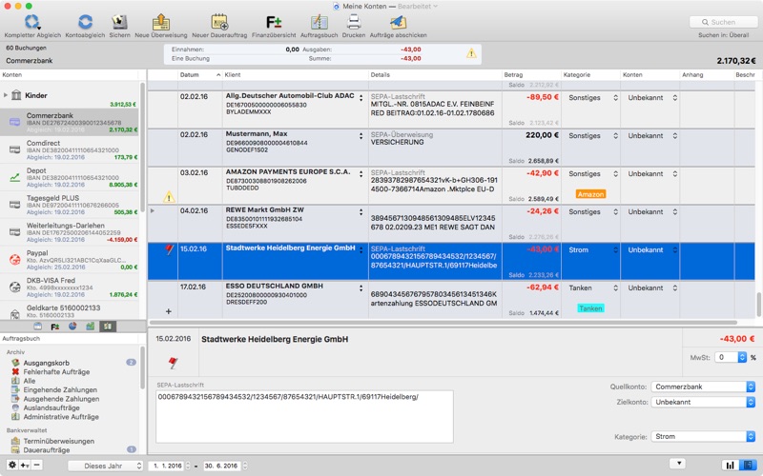Expand the REWE Markt booking row
The height and width of the screenshot is (476, 763).
point(153,210)
